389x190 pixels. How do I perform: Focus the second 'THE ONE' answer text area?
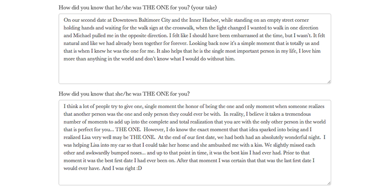[x=195, y=142]
